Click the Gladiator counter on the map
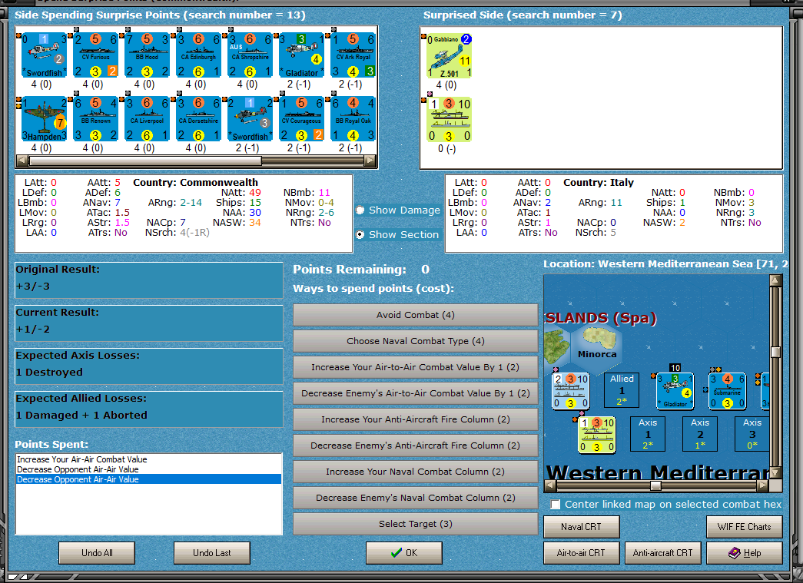803x583 pixels. 675,391
